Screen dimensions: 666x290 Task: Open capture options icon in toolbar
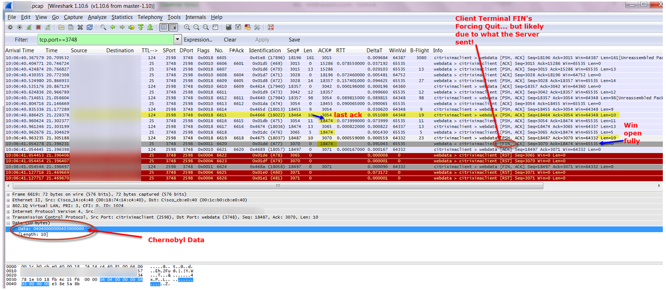click(20, 27)
